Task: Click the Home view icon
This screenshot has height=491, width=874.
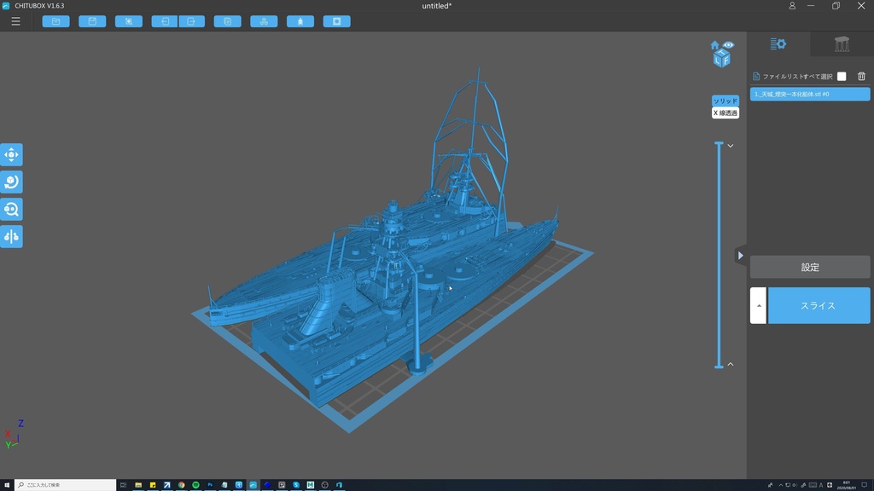Action: (714, 45)
